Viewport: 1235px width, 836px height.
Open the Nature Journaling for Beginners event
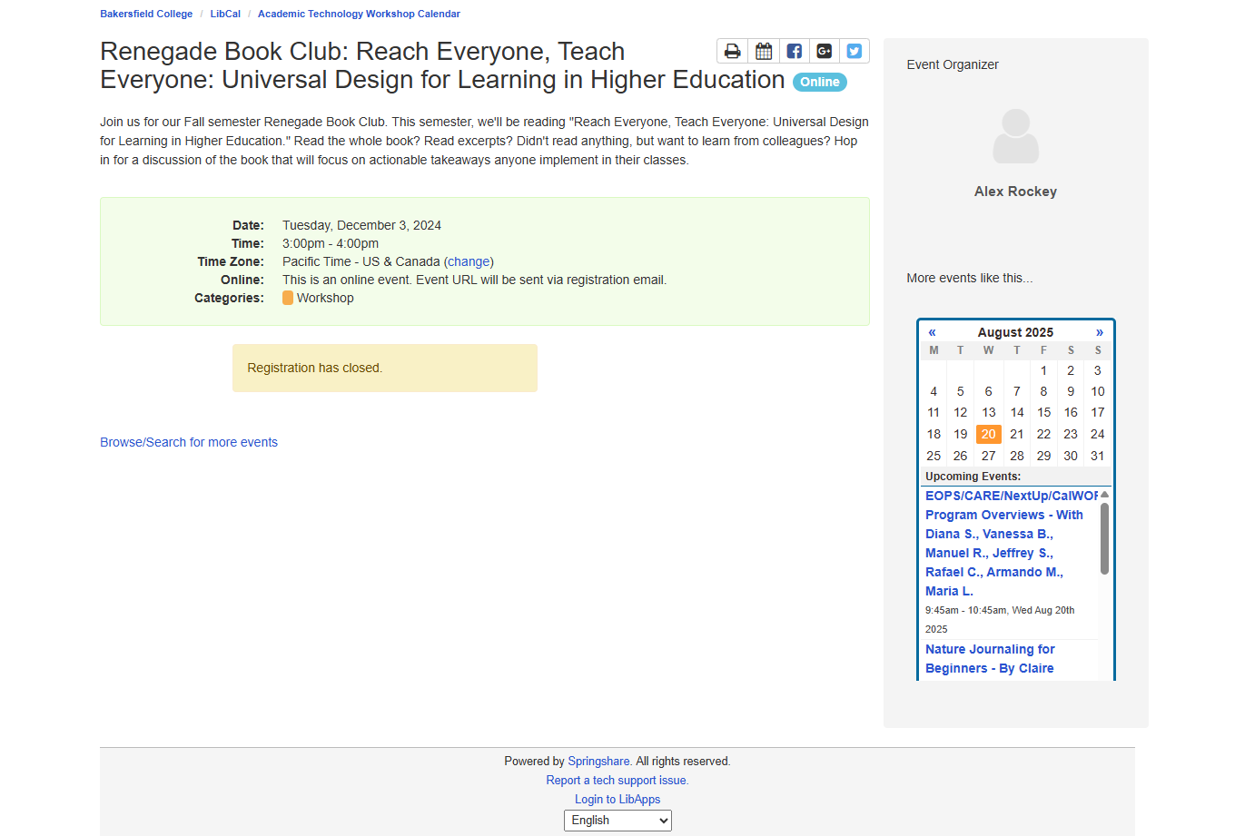[989, 659]
